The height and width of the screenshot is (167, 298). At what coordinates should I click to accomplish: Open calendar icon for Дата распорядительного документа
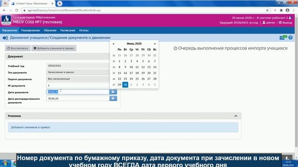tap(113, 98)
